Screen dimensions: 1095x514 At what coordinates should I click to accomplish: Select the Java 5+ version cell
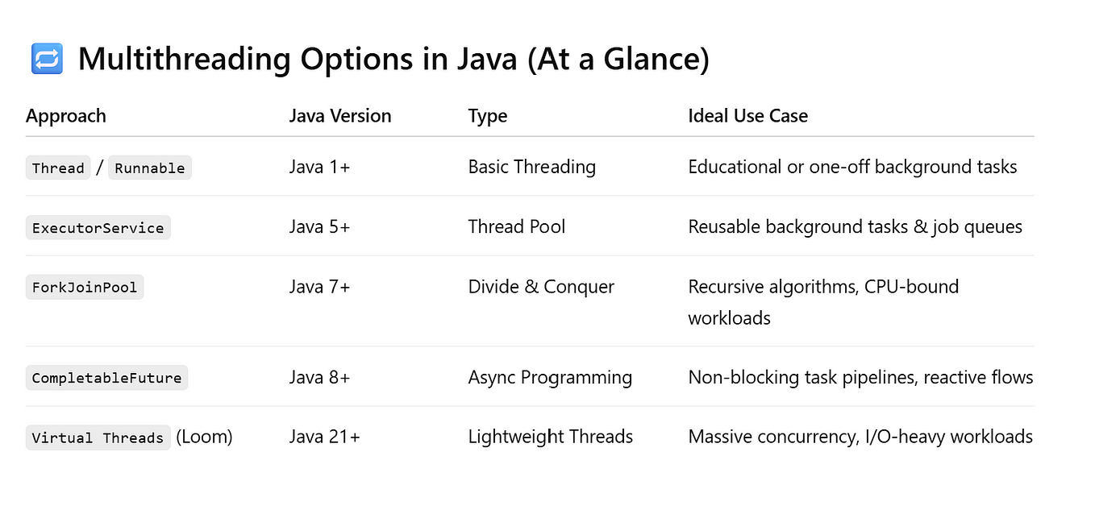coord(320,227)
